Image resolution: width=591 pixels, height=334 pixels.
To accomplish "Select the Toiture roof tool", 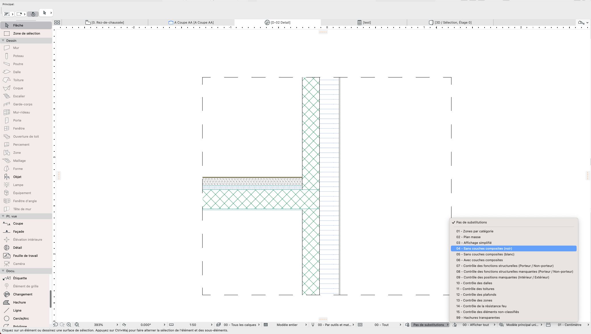I will [26, 80].
